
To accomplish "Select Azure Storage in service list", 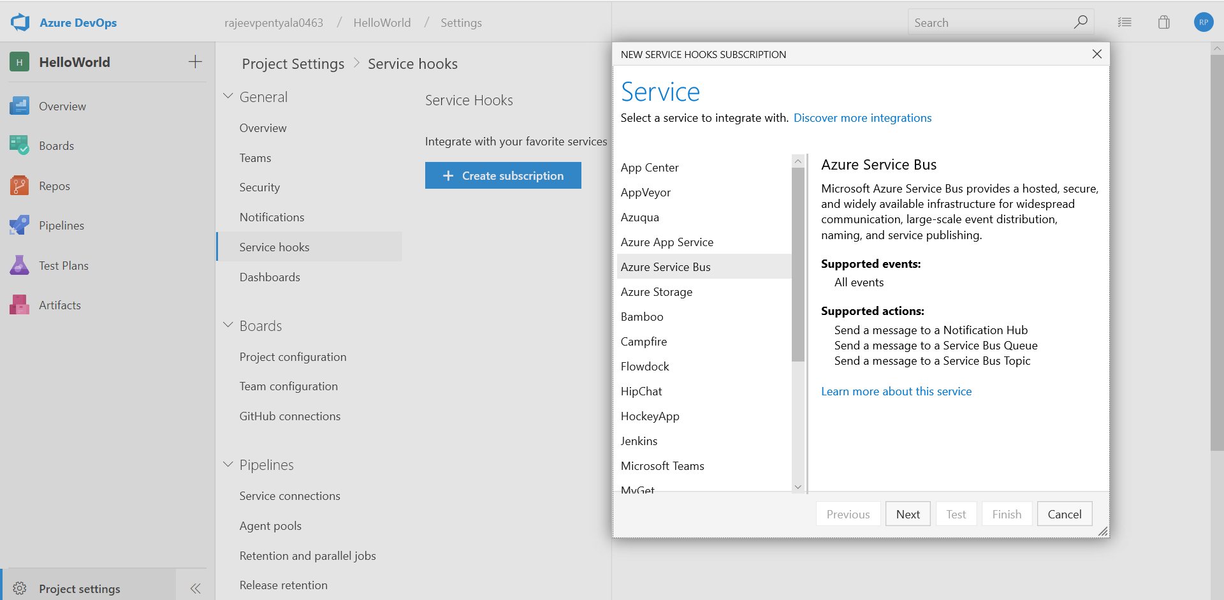I will pos(704,291).
